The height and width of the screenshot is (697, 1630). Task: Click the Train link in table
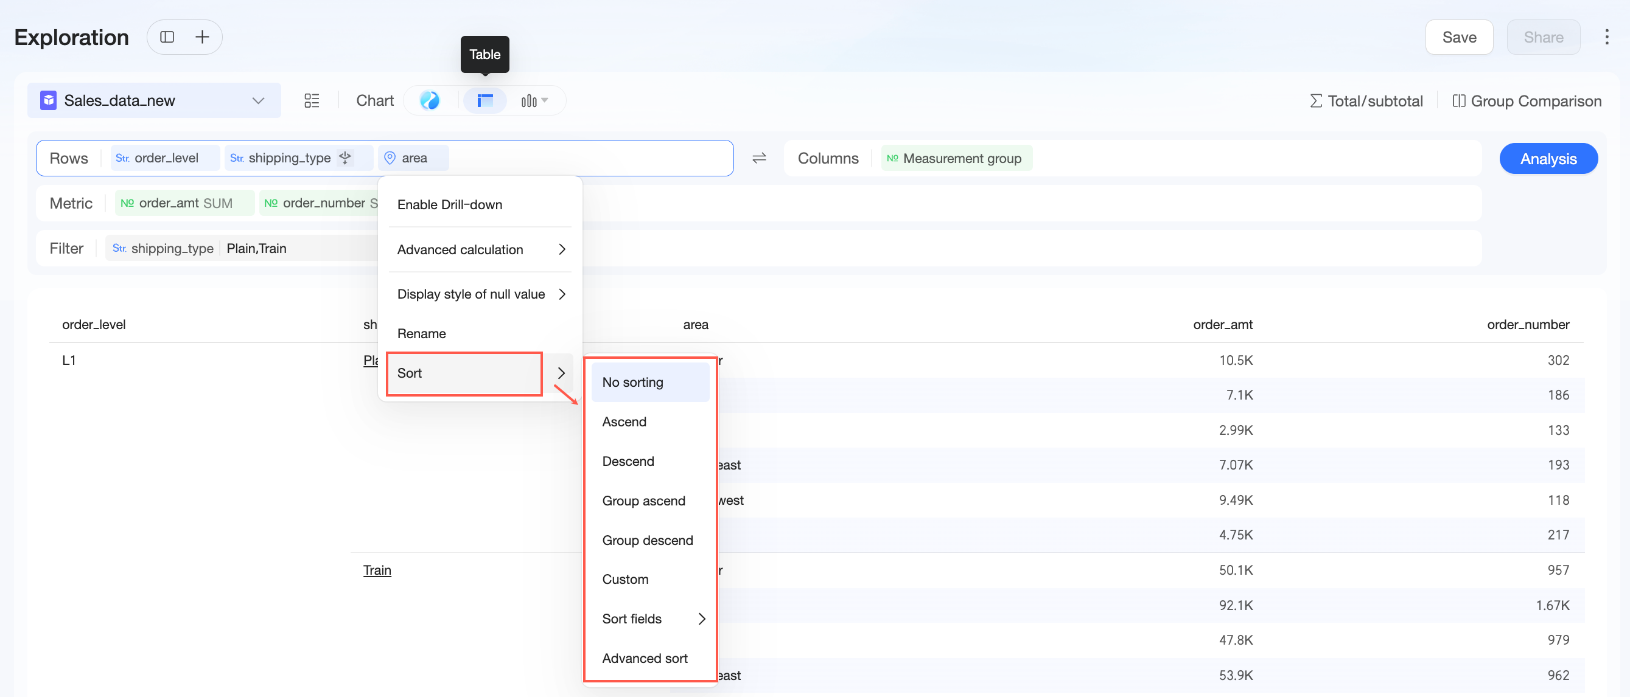click(x=377, y=570)
